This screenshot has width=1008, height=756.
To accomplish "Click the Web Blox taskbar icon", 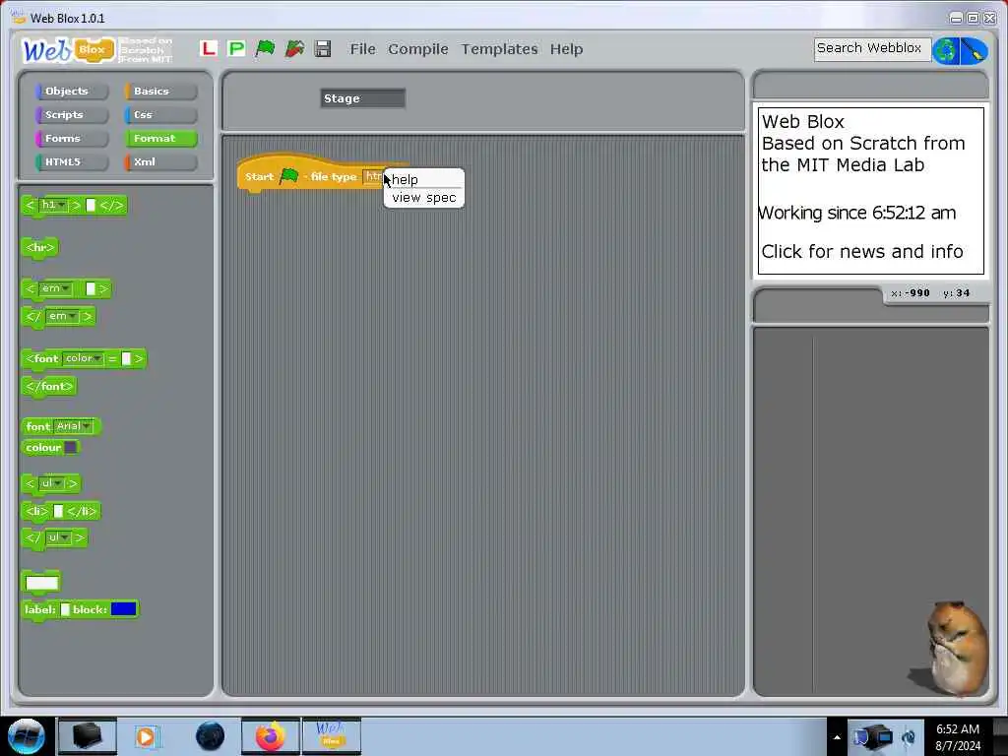I will (332, 736).
